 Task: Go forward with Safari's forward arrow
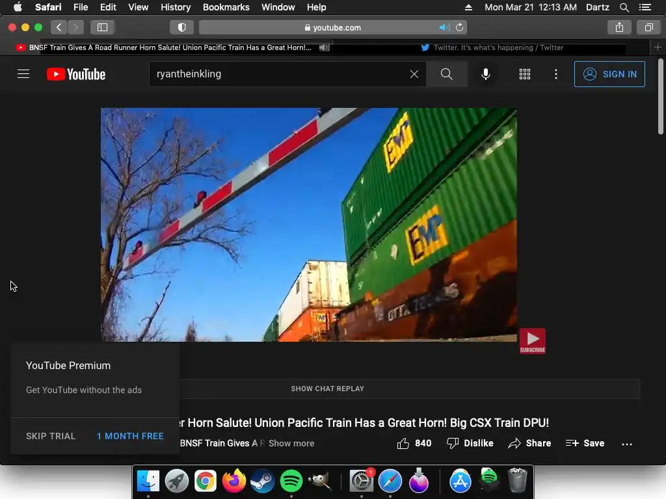point(75,27)
